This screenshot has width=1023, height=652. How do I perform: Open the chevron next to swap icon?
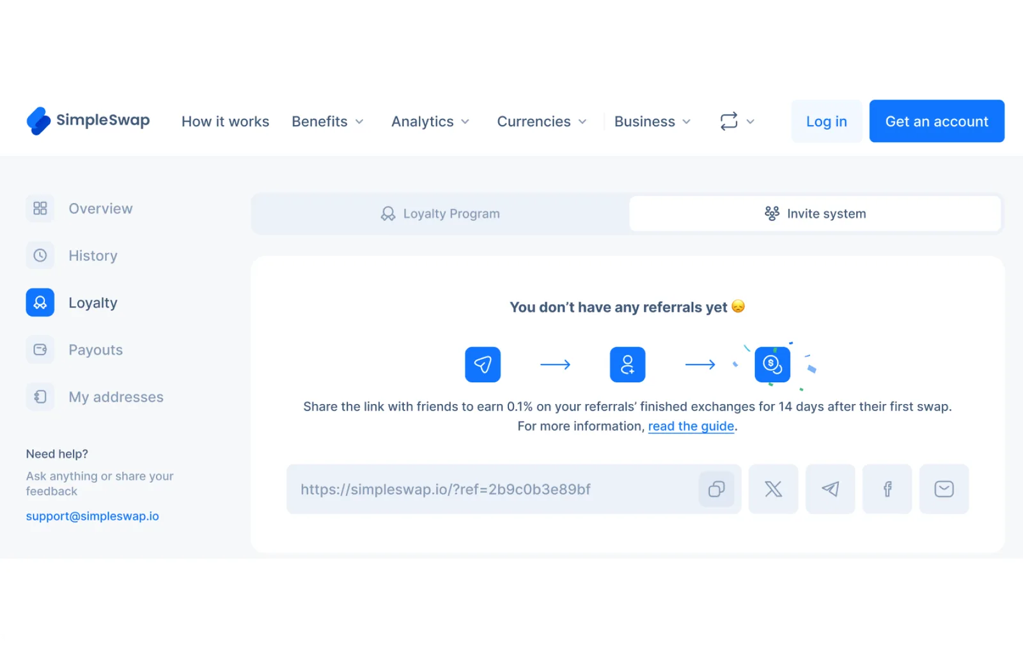pyautogui.click(x=751, y=121)
